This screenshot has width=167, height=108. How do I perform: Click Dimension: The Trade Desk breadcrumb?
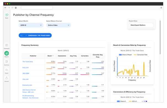coord(39,35)
